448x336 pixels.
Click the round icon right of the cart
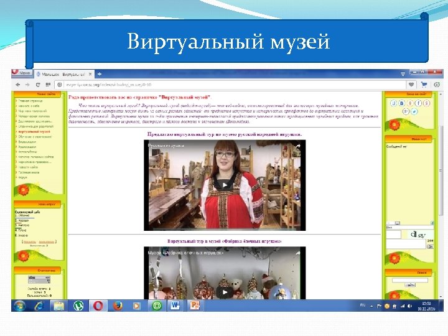(437, 85)
